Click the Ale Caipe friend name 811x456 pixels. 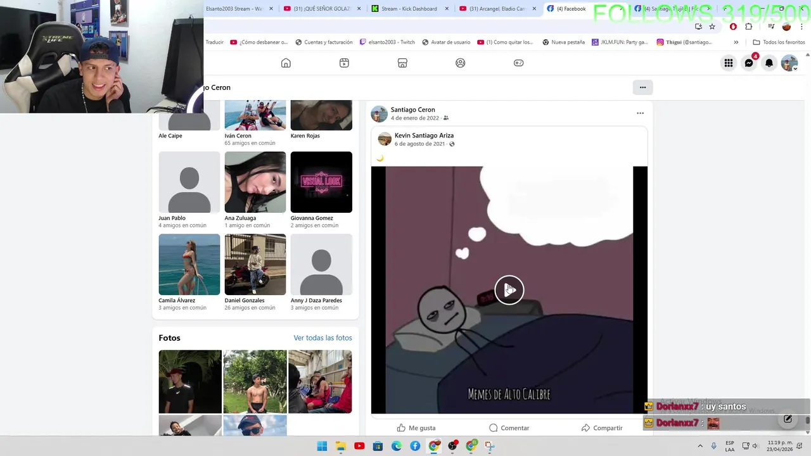click(x=170, y=136)
